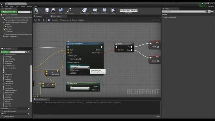Switch to the Event Graph tab
This screenshot has width=215, height=121.
coord(57,16)
